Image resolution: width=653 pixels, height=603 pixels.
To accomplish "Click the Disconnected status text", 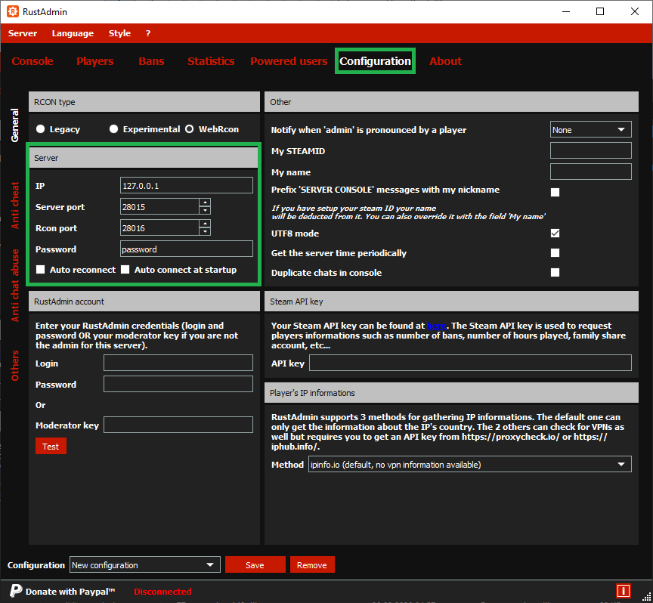I will [x=162, y=592].
